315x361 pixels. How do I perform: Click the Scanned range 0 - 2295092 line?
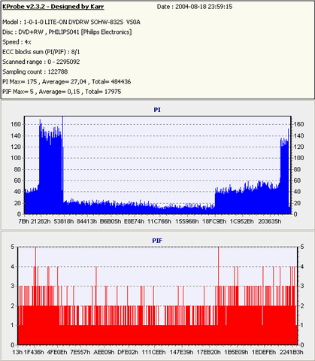[41, 62]
